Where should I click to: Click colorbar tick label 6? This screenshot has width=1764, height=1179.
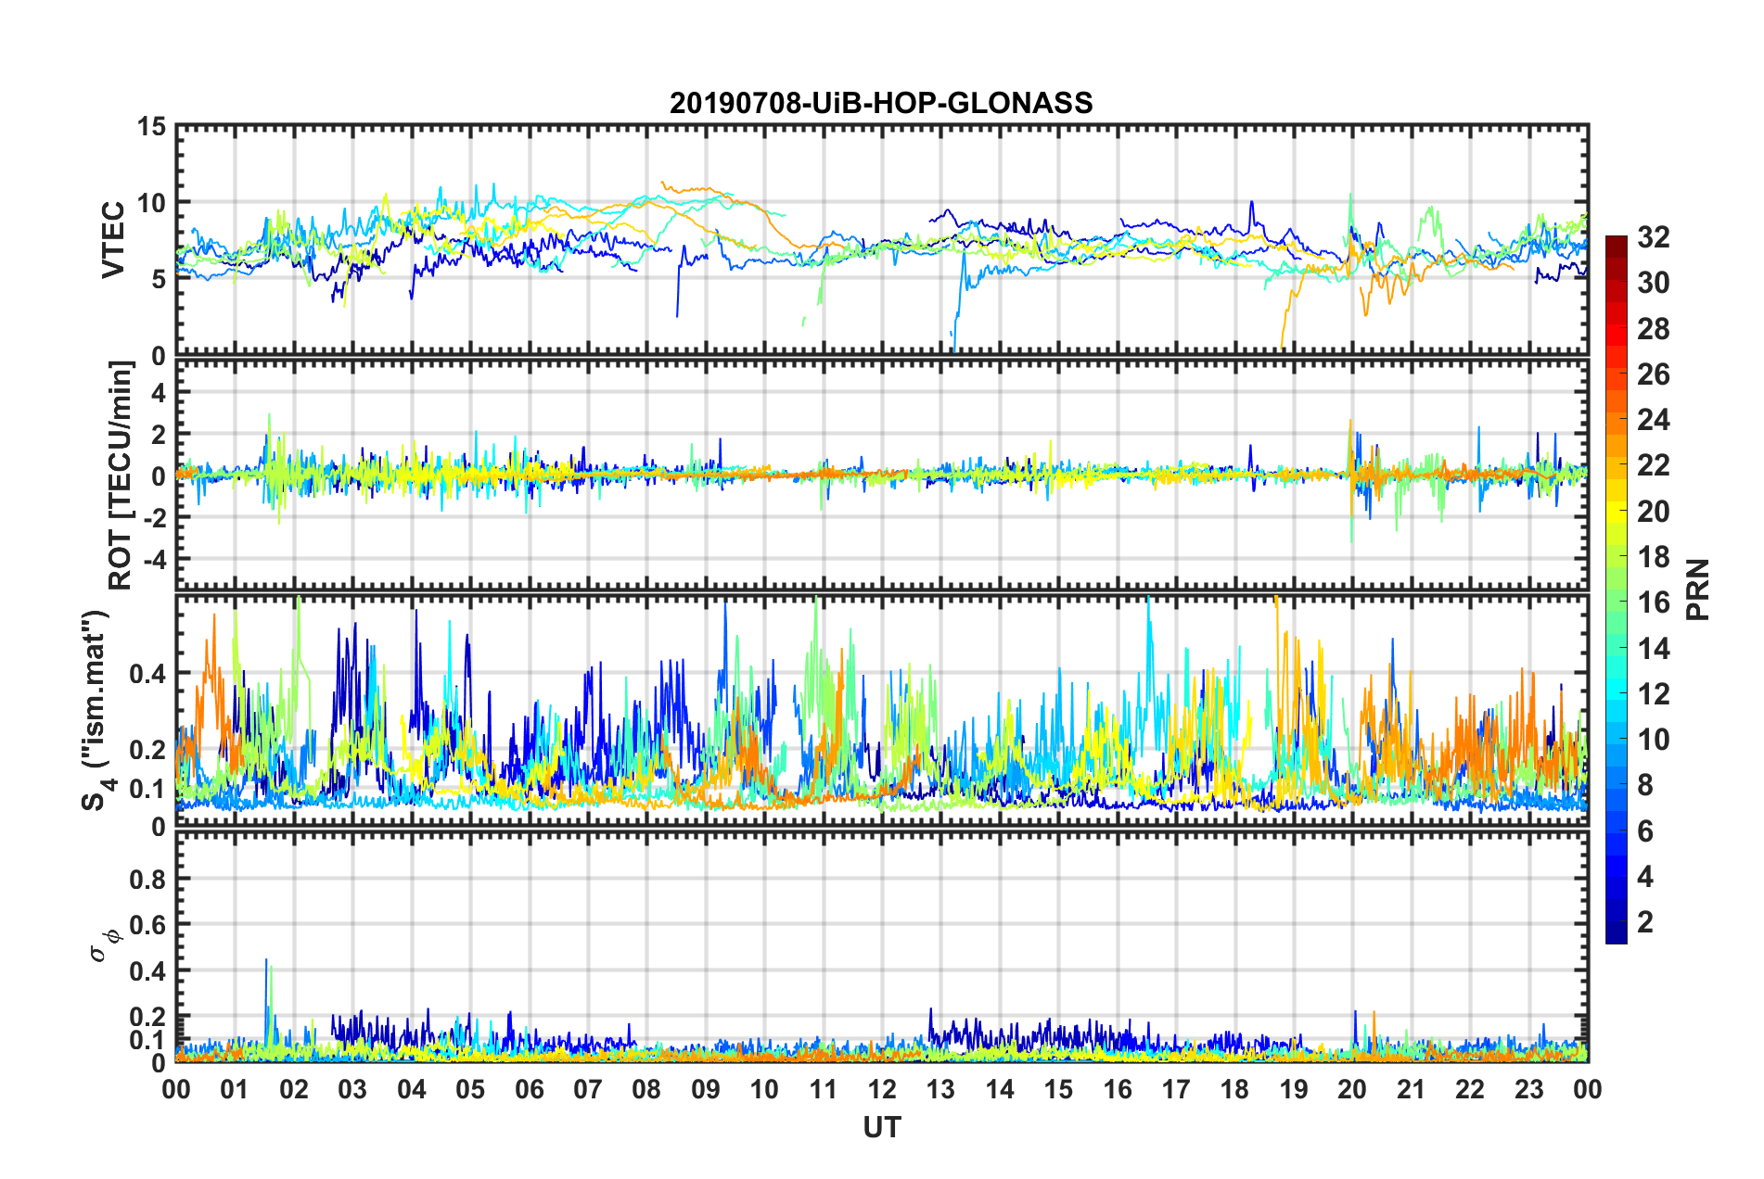point(1645,831)
